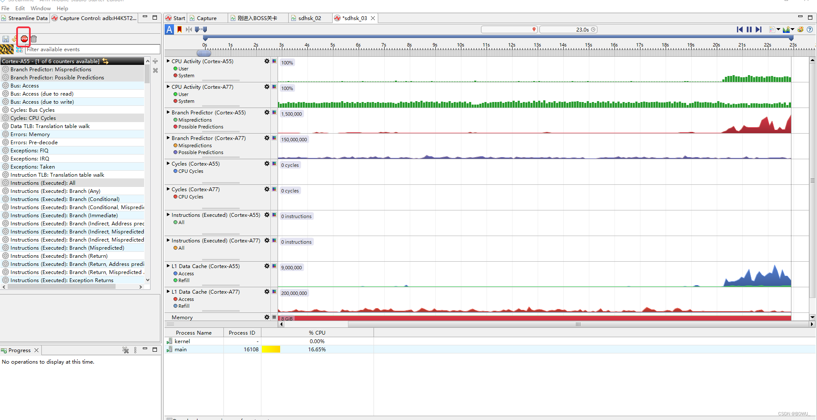
Task: Open the color palette settings icon
Action: point(800,29)
